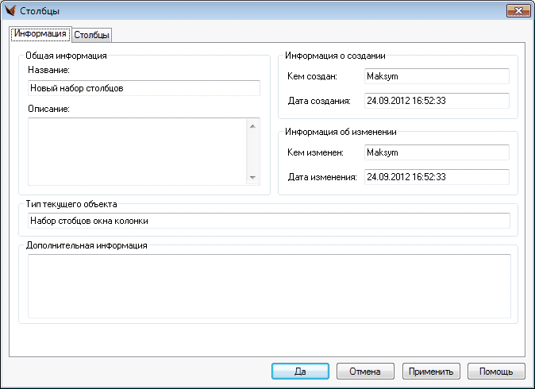Click the Название text field

pos(144,88)
